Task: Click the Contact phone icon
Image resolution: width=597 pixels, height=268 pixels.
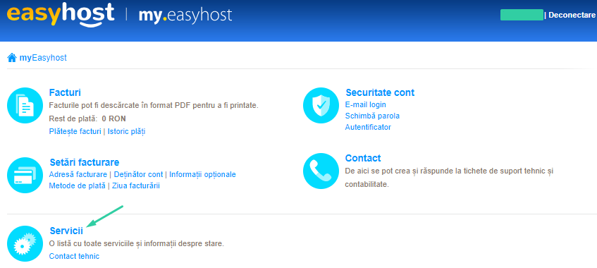Action: [321, 171]
